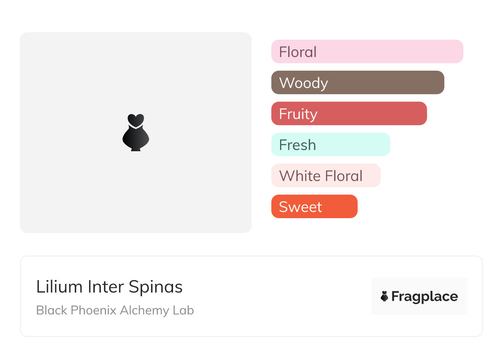Click the 'Fresh' label text
The height and width of the screenshot is (357, 503).
(297, 145)
